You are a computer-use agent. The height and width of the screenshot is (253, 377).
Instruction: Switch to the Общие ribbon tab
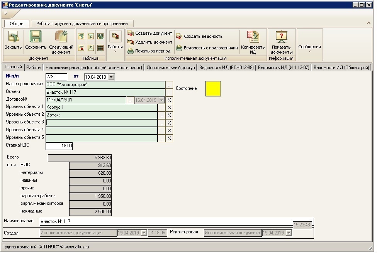17,24
